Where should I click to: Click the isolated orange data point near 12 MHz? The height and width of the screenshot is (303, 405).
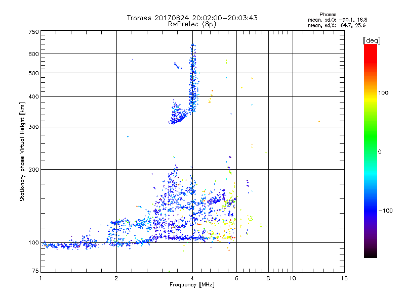point(319,121)
